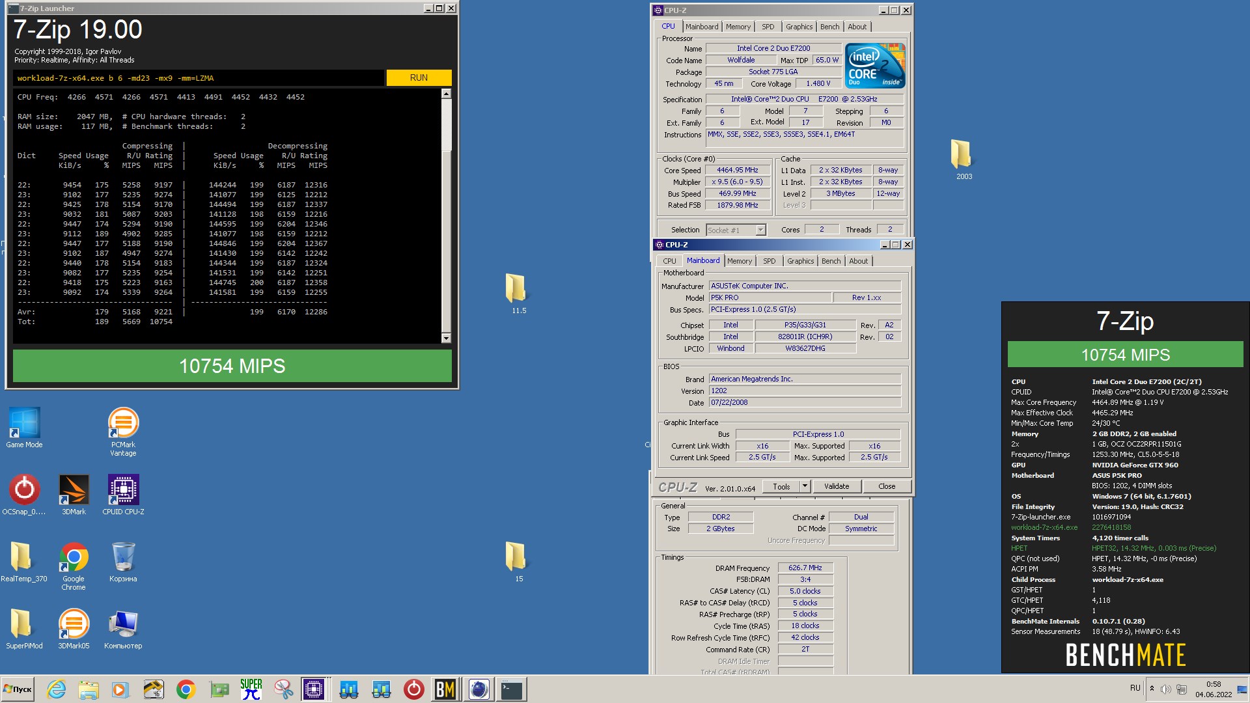The height and width of the screenshot is (703, 1250).
Task: Open Bench tab in middle CPU-Z window
Action: 831,261
